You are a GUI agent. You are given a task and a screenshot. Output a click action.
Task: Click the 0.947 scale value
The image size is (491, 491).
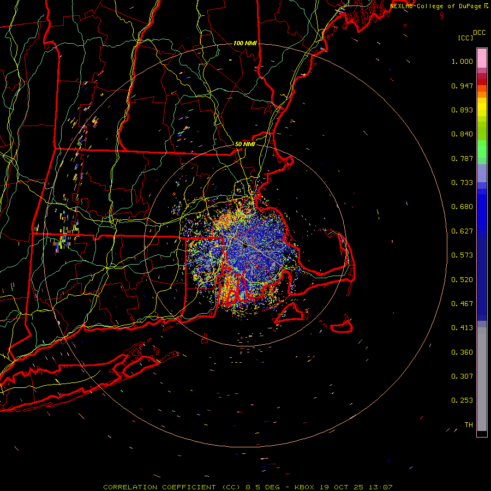462,86
